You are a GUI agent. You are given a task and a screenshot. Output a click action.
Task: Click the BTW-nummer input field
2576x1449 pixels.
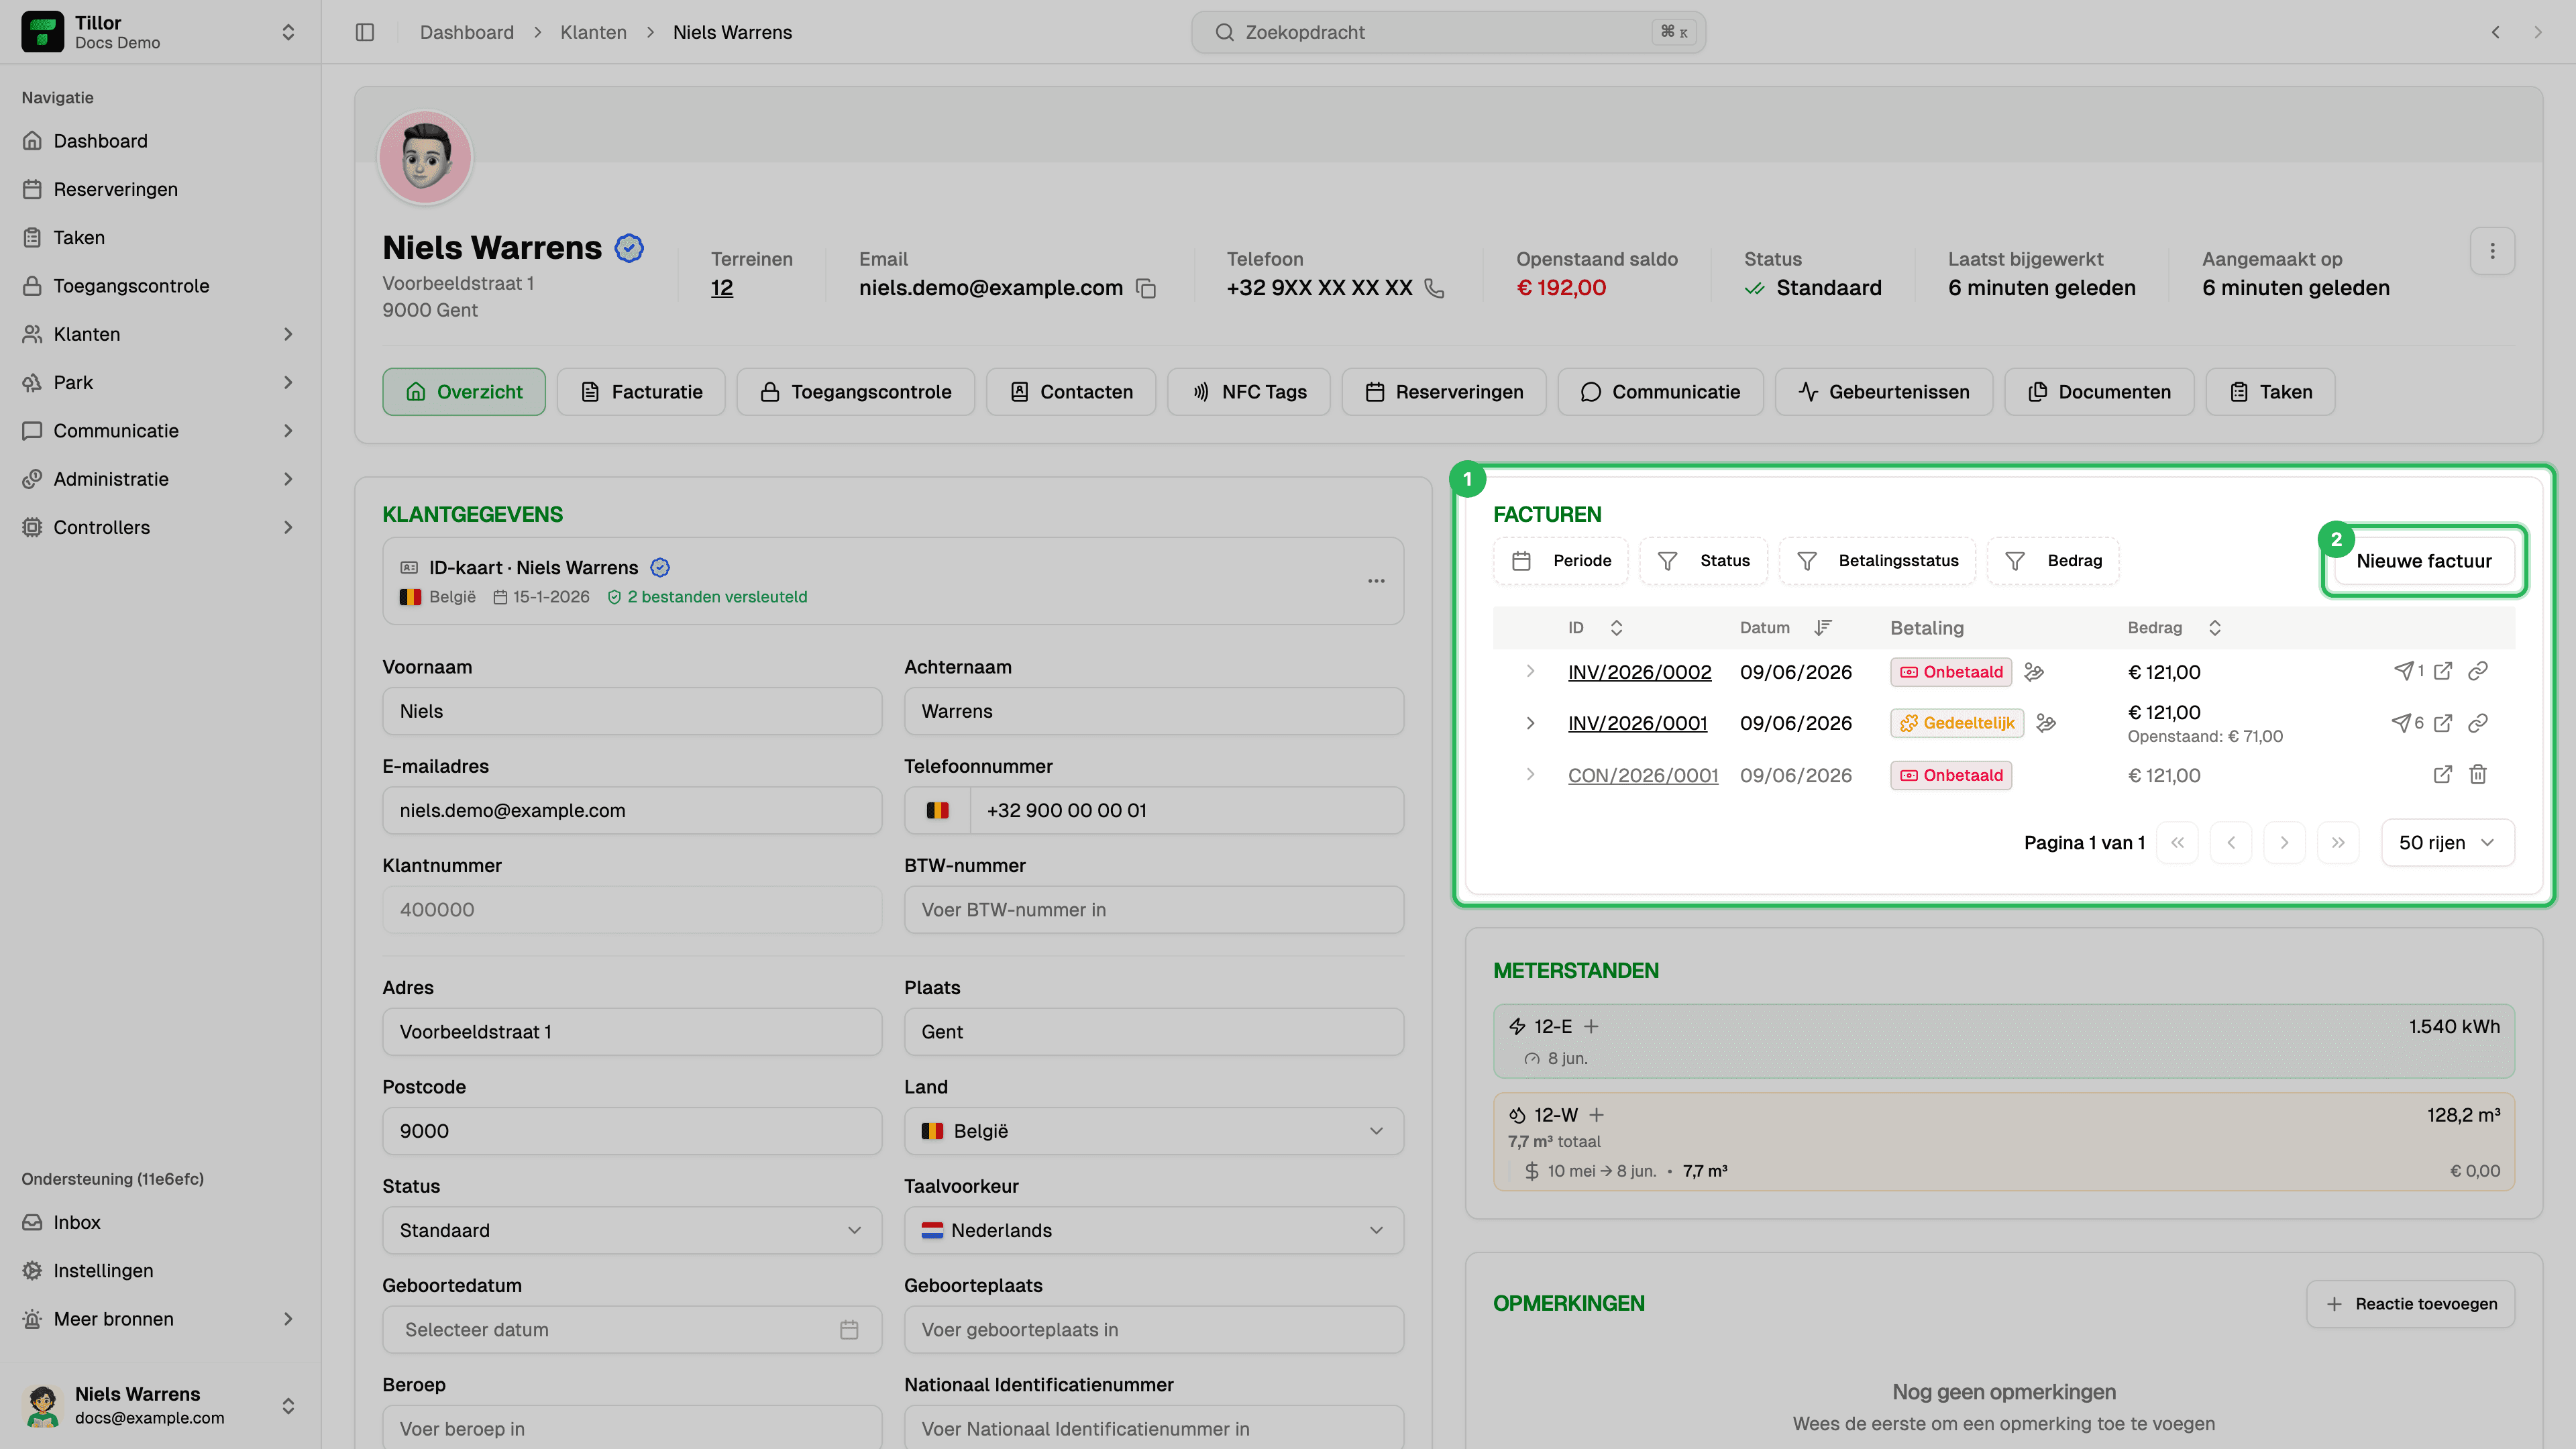[x=1153, y=910]
